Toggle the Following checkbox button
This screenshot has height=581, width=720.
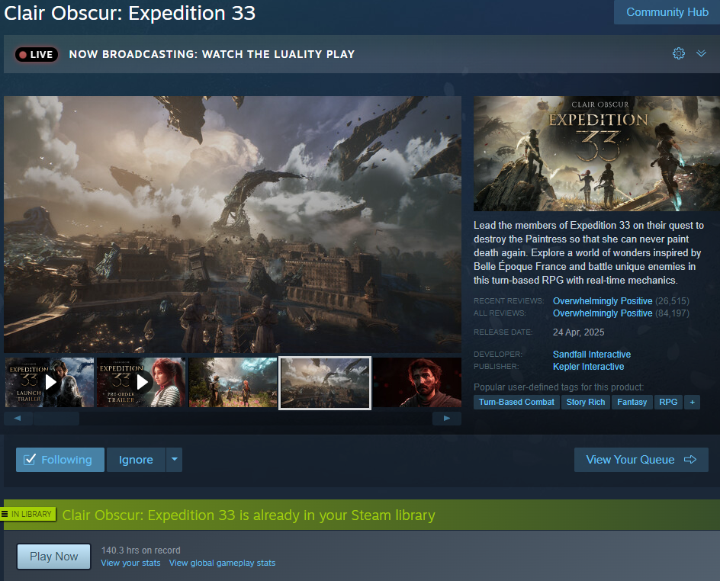point(60,460)
